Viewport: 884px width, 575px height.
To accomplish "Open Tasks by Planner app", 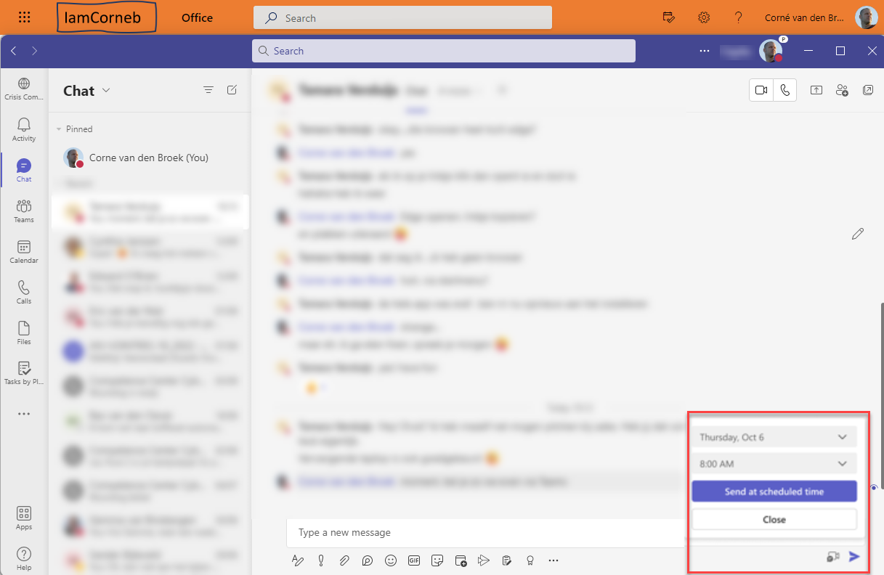I will (x=24, y=373).
